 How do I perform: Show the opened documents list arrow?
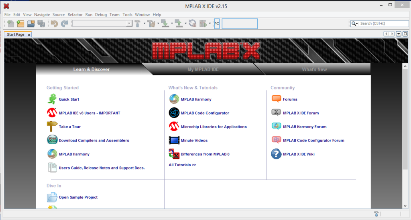399,34
